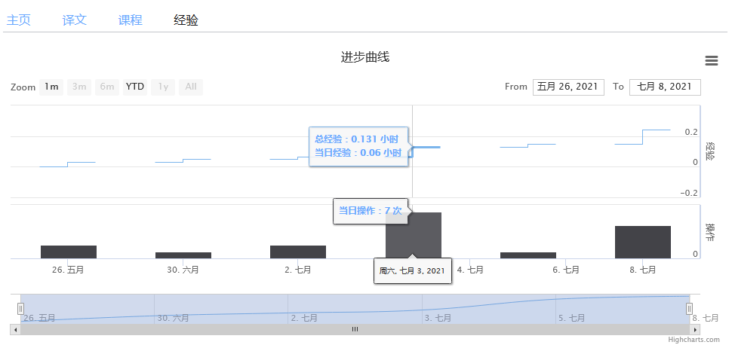732x348 pixels.
Task: Click the 进步曲线 chart title
Action: (365, 57)
